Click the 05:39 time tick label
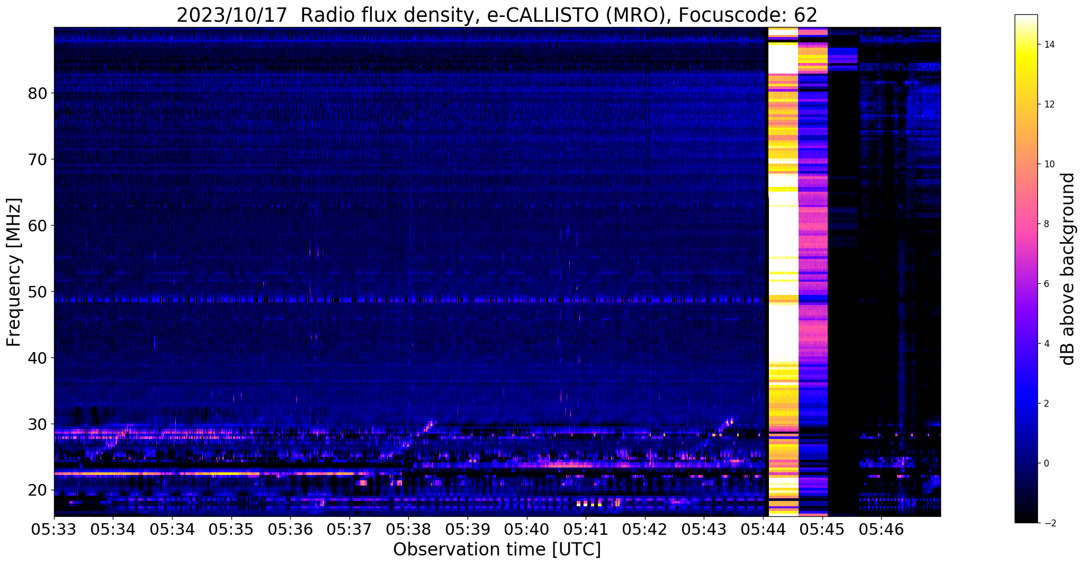 [468, 528]
